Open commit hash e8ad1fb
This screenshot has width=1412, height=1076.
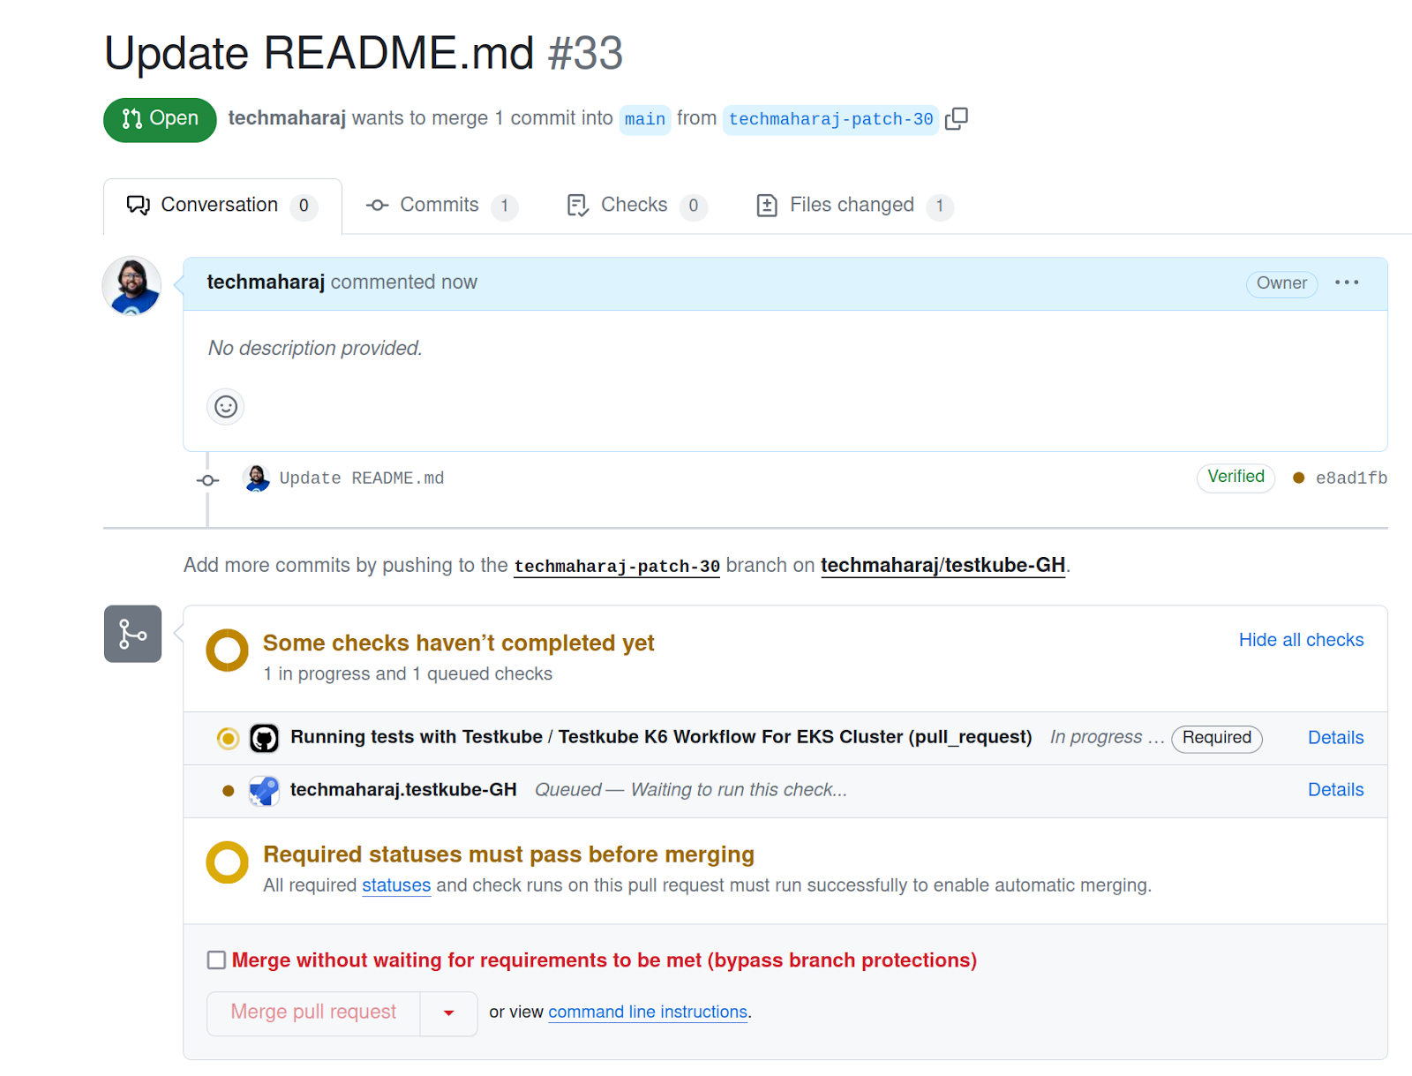tap(1351, 478)
